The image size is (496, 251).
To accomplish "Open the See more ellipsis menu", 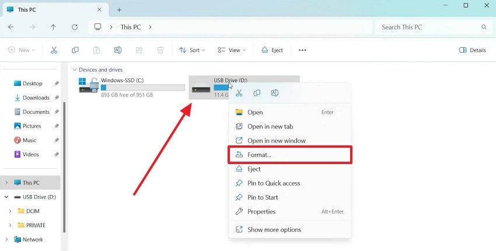I will 302,50.
